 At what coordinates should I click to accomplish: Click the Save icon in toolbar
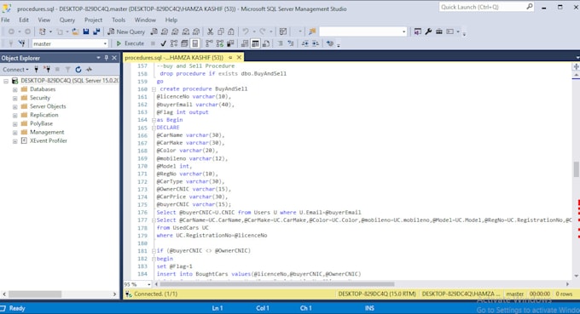[86, 31]
